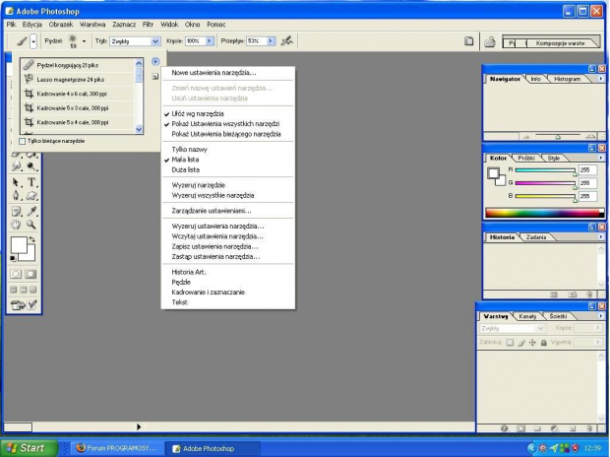Viewport: 610px width, 457px height.
Task: Swap foreground and background colors arrow
Action: pos(31,239)
